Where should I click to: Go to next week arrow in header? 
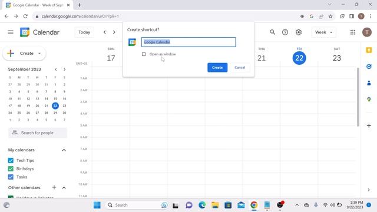(x=114, y=32)
